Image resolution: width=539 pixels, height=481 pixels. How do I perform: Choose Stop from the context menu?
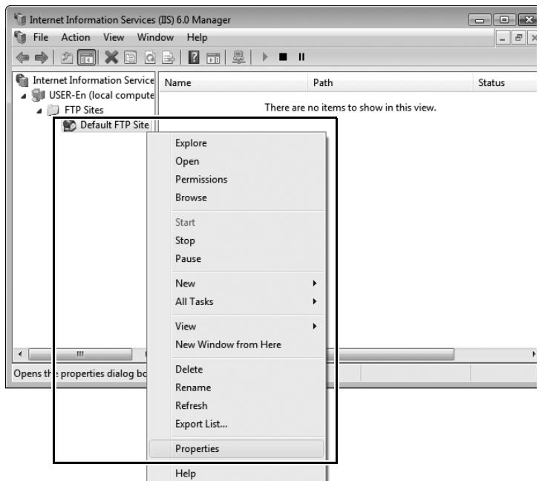point(237,240)
